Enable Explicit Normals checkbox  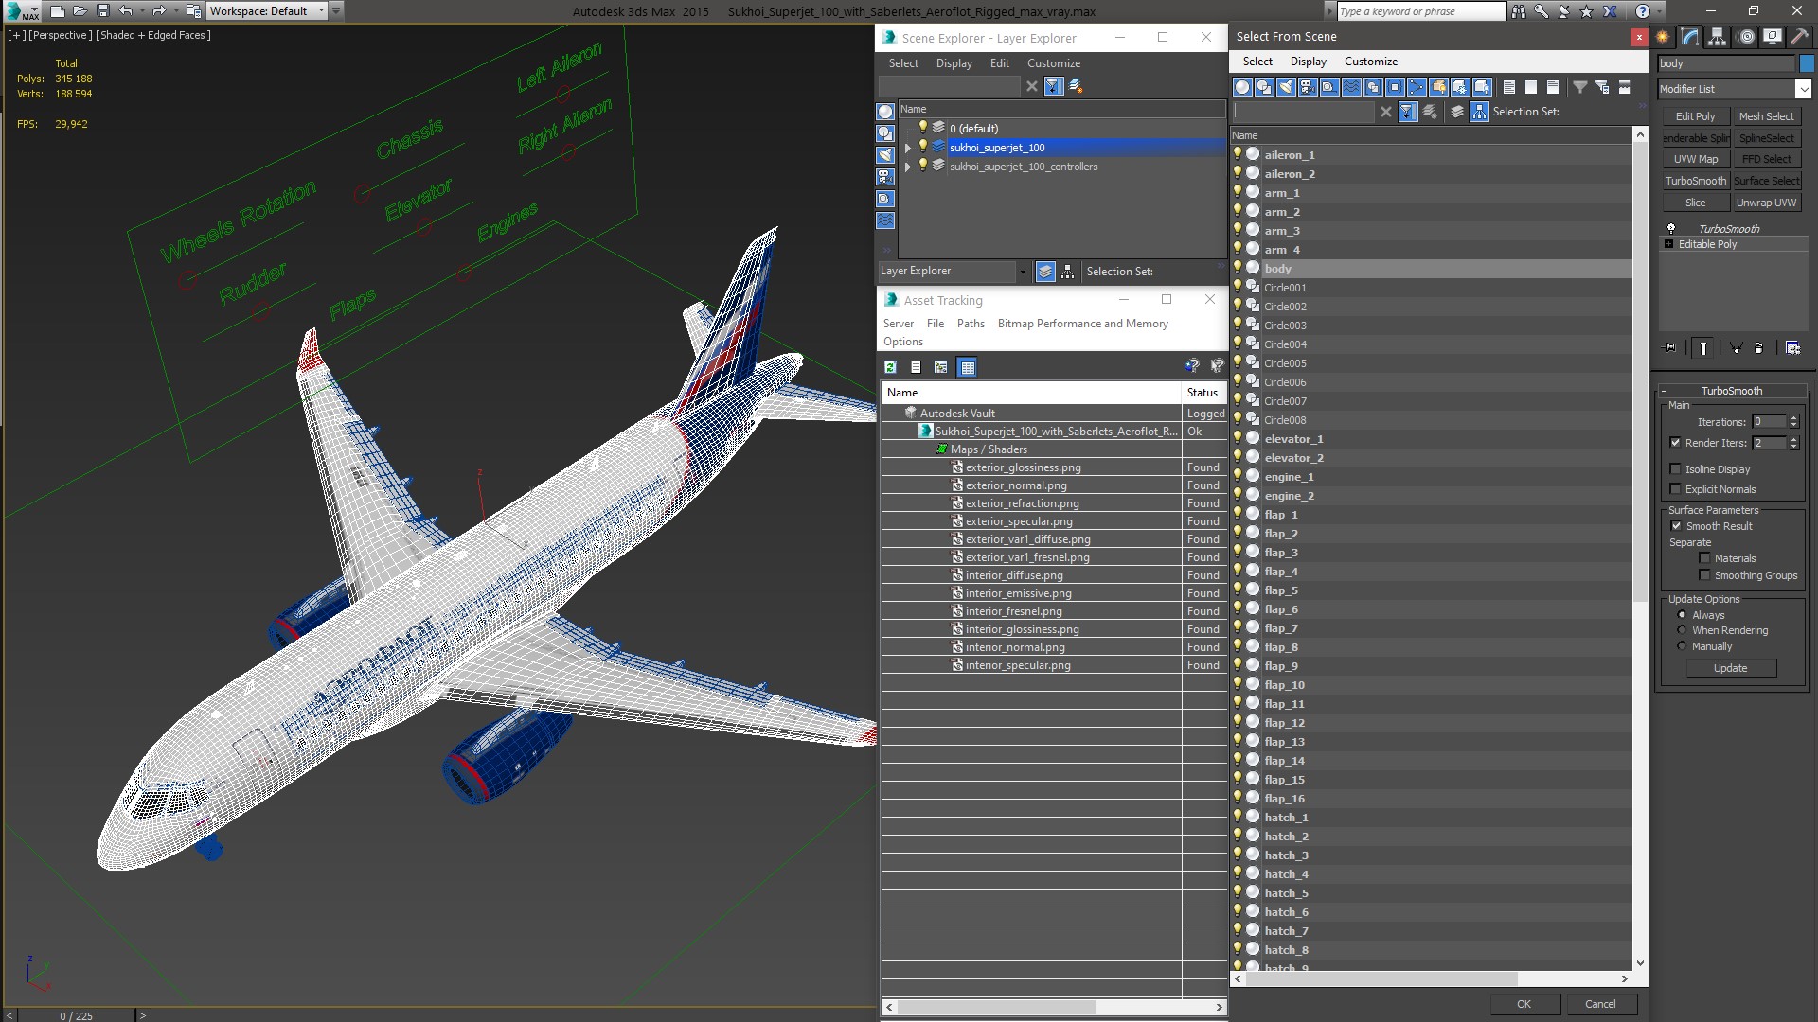tap(1675, 489)
